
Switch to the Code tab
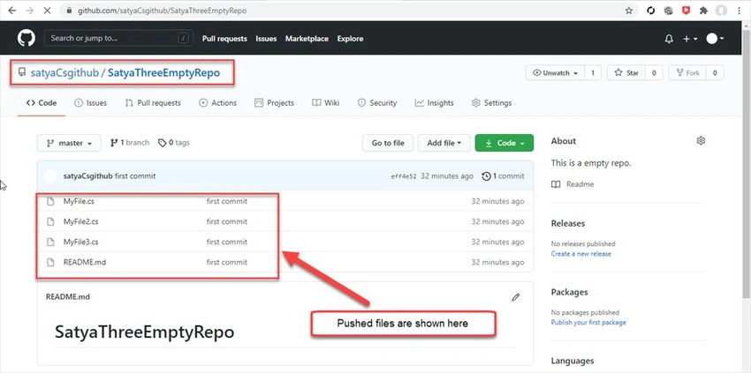tap(42, 103)
